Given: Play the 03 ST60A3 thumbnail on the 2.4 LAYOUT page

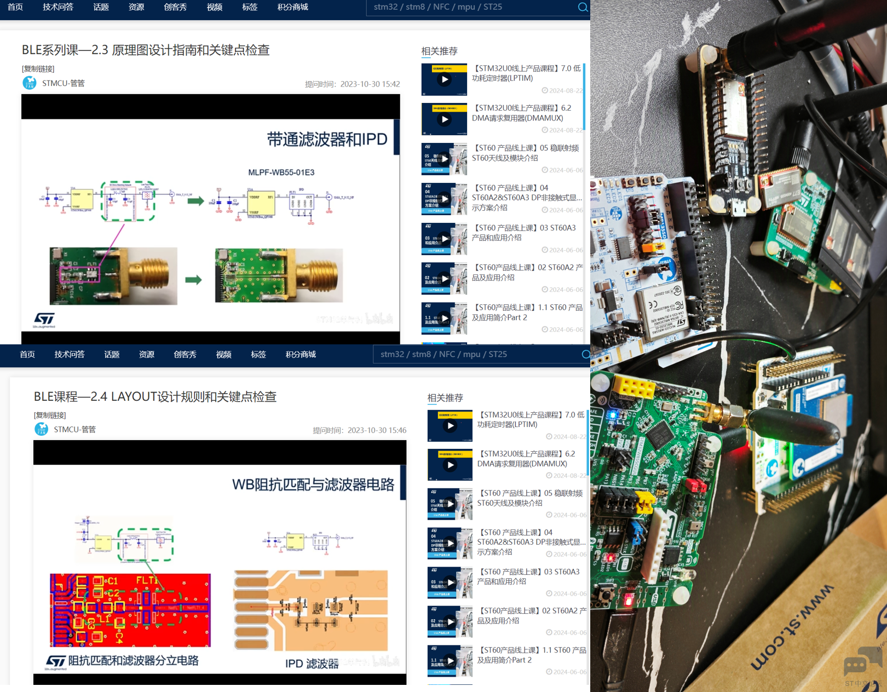Looking at the screenshot, I should 450,583.
